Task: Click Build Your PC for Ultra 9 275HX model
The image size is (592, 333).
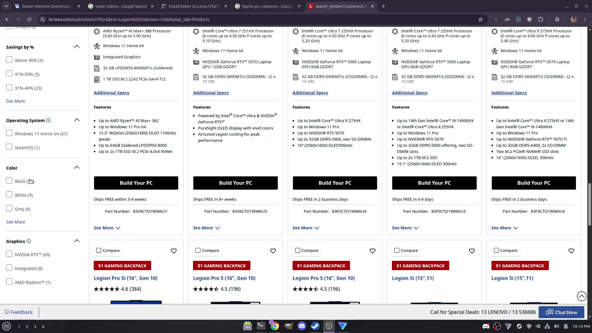Action: coord(534,183)
